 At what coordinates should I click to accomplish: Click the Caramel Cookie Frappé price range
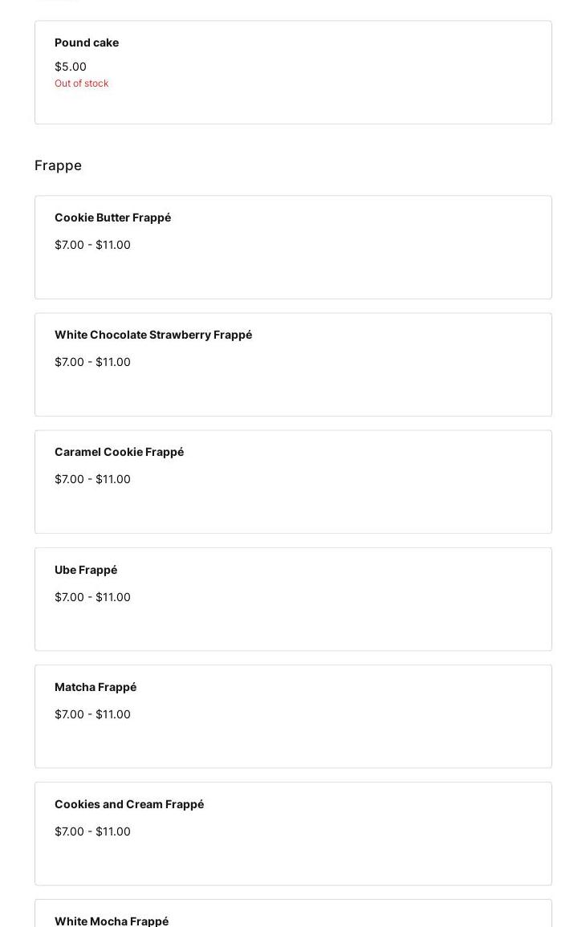pyautogui.click(x=92, y=479)
